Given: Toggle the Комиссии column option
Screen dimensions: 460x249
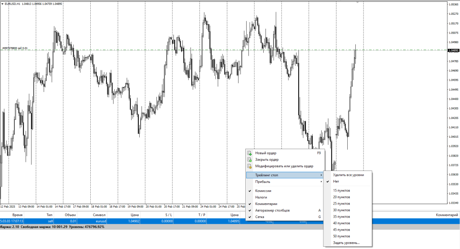Looking at the screenshot, I should [x=263, y=191].
